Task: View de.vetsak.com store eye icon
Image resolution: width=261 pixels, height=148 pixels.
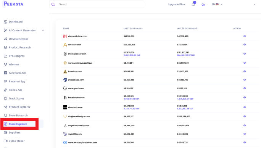Action: click(245, 108)
